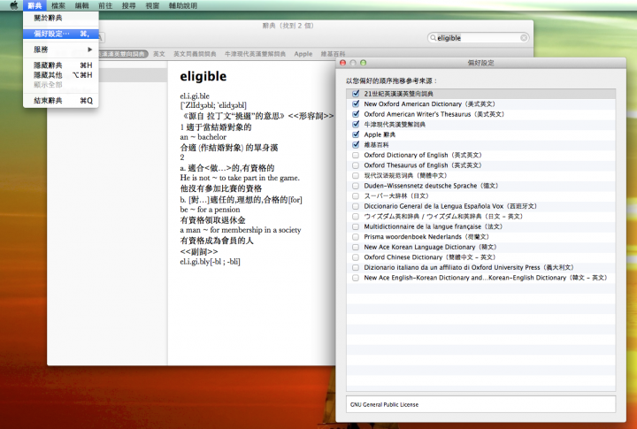This screenshot has height=429, width=637.
Task: Click the example "an ~ bachelor"
Action: (203, 137)
